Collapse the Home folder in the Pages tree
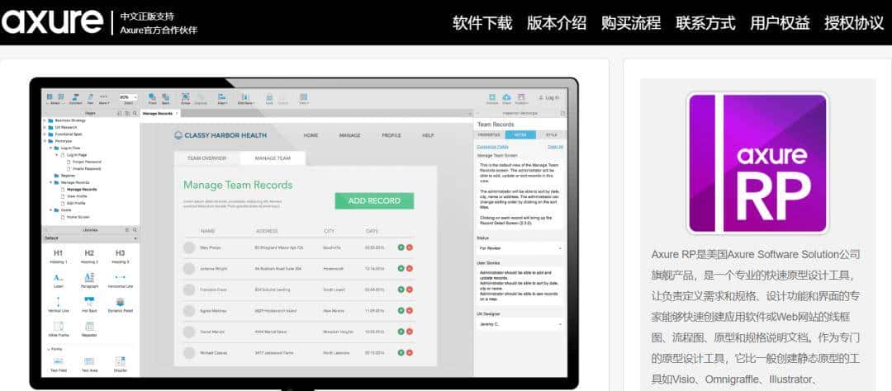Image resolution: width=892 pixels, height=391 pixels. 50,210
